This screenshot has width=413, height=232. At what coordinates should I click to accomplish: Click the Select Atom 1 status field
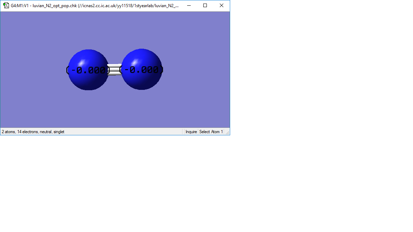tap(211, 132)
